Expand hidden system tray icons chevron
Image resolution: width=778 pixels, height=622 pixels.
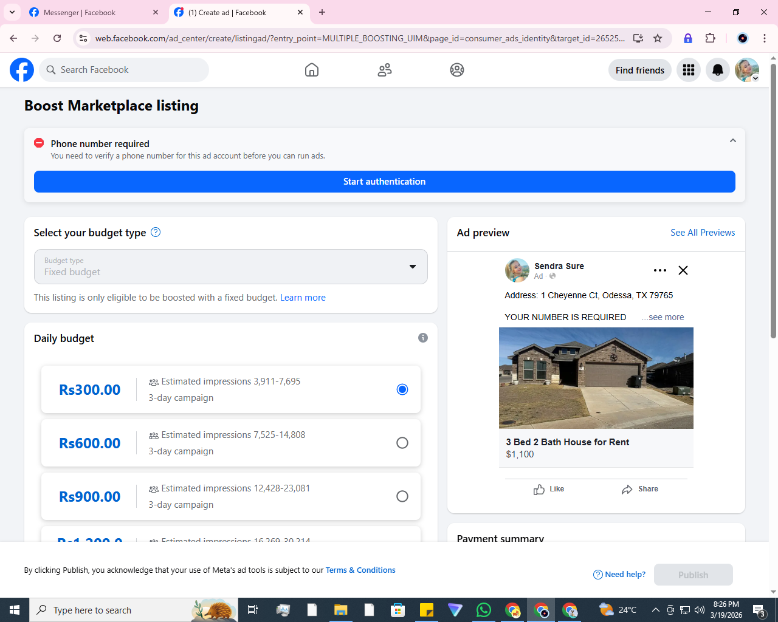(655, 610)
